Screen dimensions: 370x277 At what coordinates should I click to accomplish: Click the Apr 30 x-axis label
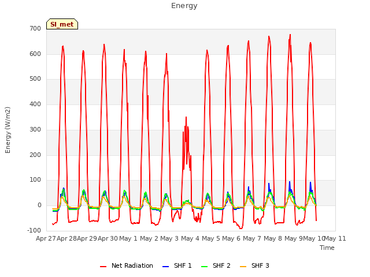108,238
